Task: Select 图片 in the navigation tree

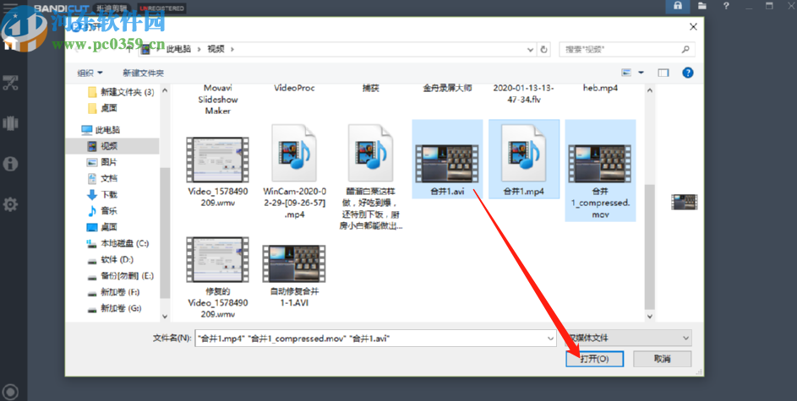Action: point(102,162)
